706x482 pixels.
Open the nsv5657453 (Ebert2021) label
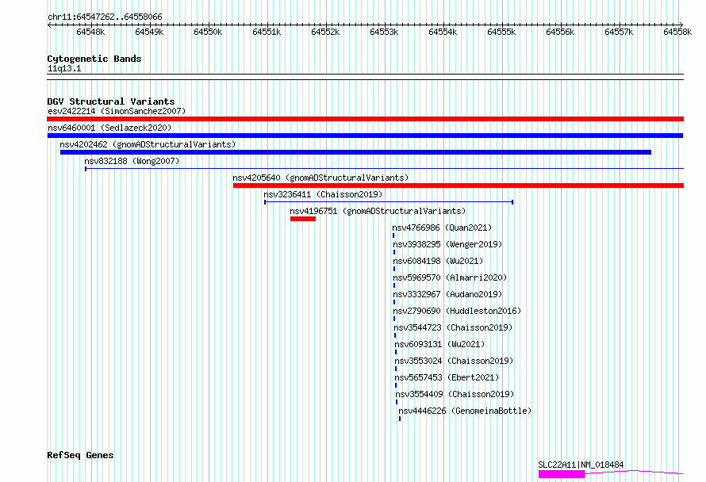[x=447, y=377]
